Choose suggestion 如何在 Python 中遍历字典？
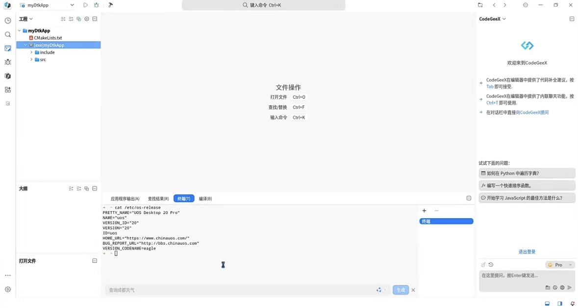This screenshot has height=308, width=578. point(527,173)
